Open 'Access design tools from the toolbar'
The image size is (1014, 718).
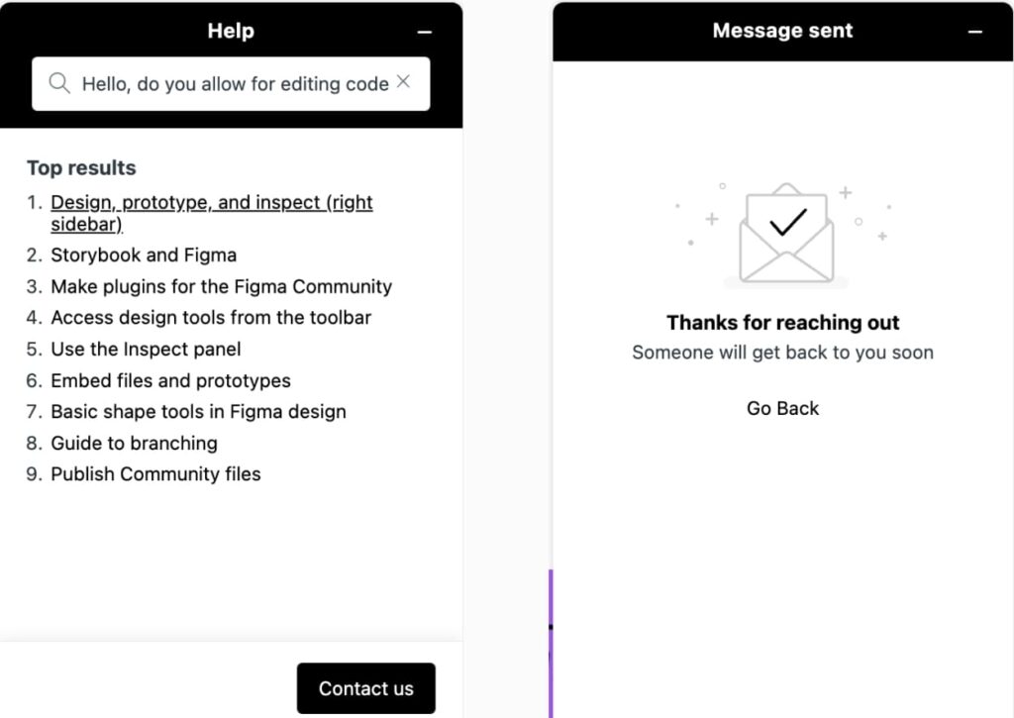coord(211,318)
